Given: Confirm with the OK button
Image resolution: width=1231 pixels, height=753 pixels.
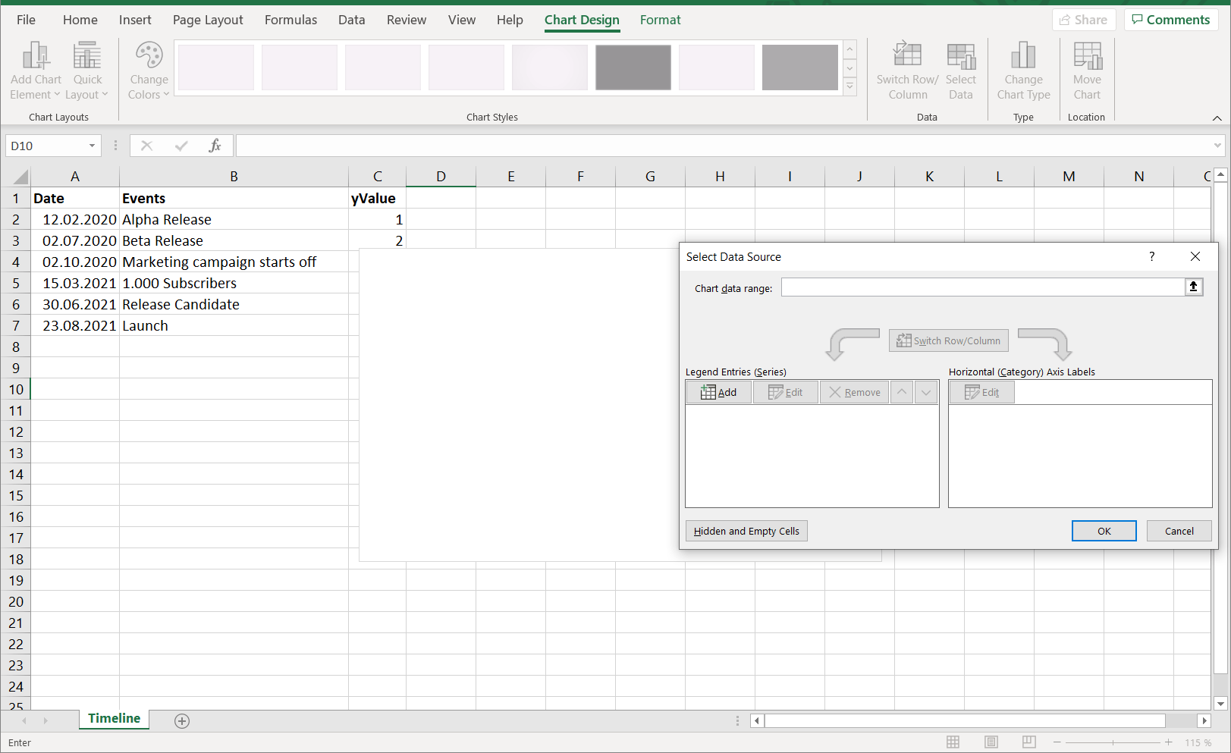Looking at the screenshot, I should pyautogui.click(x=1104, y=531).
